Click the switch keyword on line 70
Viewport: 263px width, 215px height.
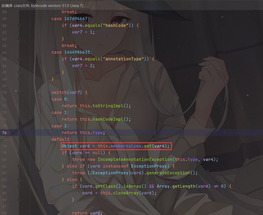[59, 93]
